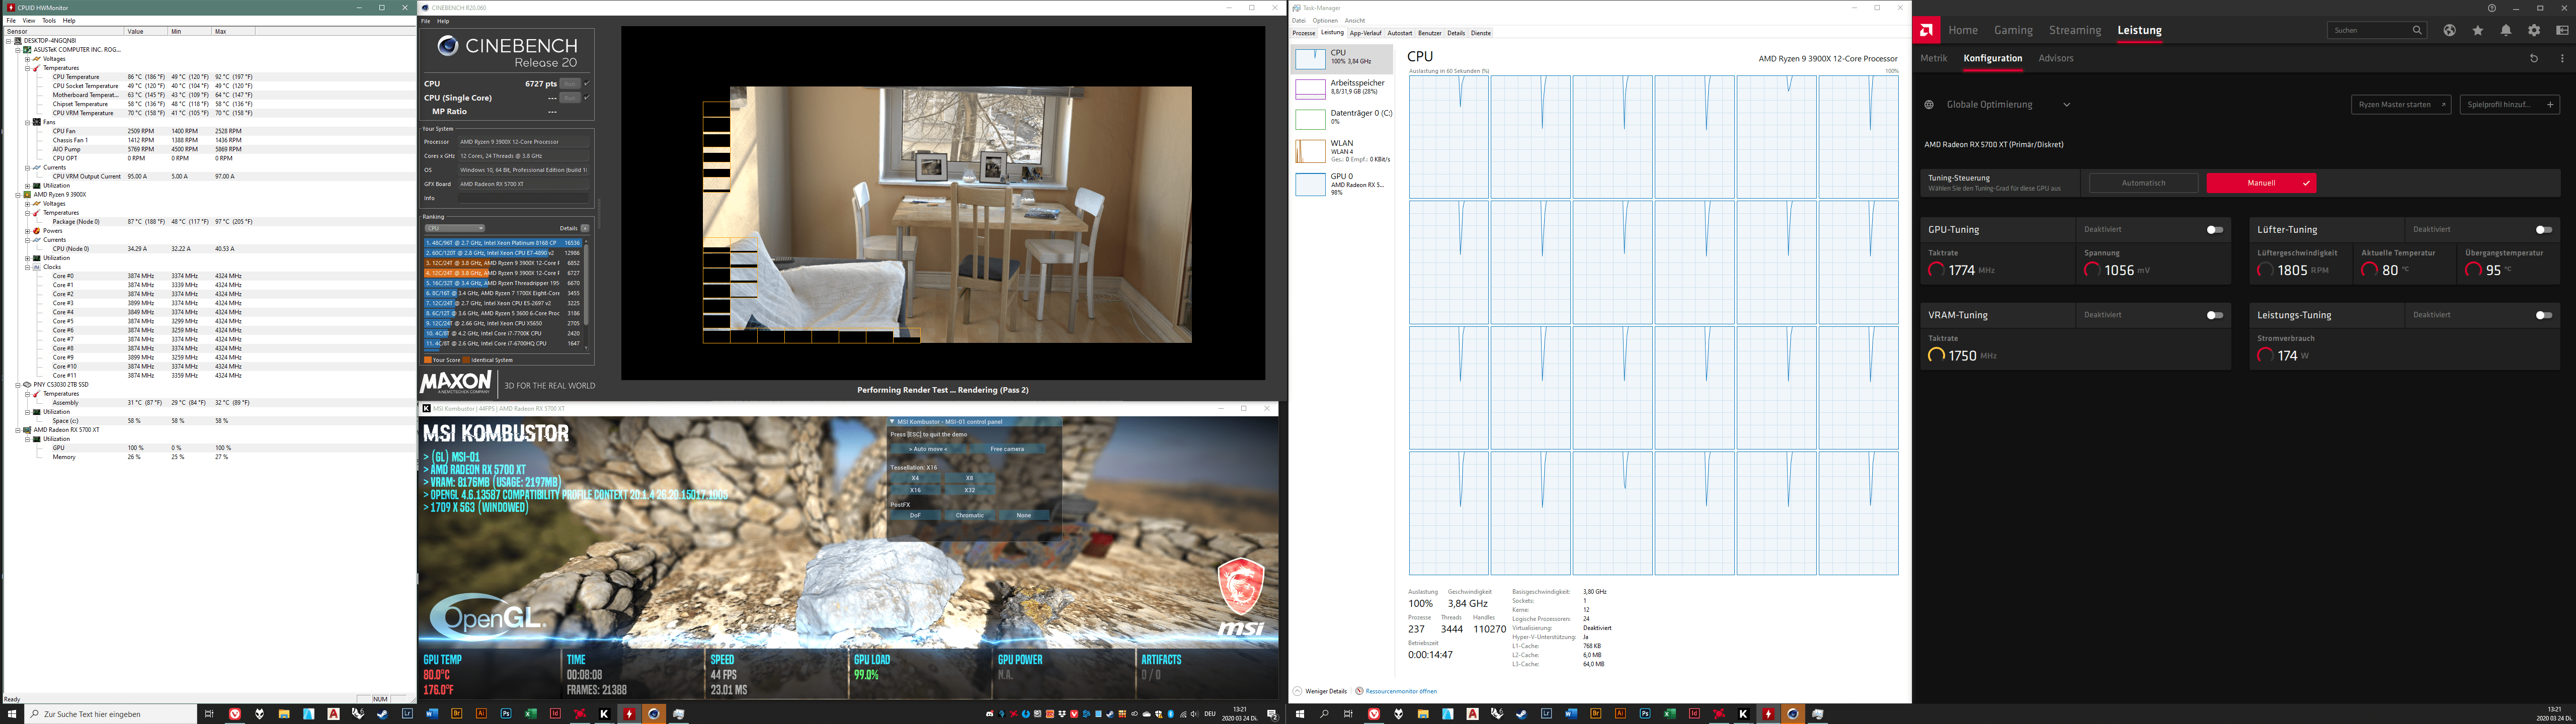Screen dimensions: 2576x724
Task: Open Task View on the left taskbar
Action: tap(209, 714)
